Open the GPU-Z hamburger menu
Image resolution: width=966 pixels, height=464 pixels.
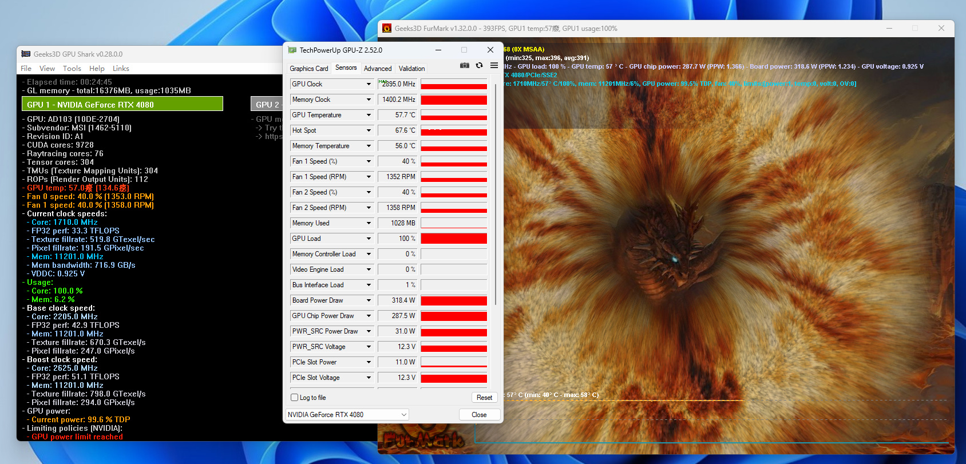point(494,66)
